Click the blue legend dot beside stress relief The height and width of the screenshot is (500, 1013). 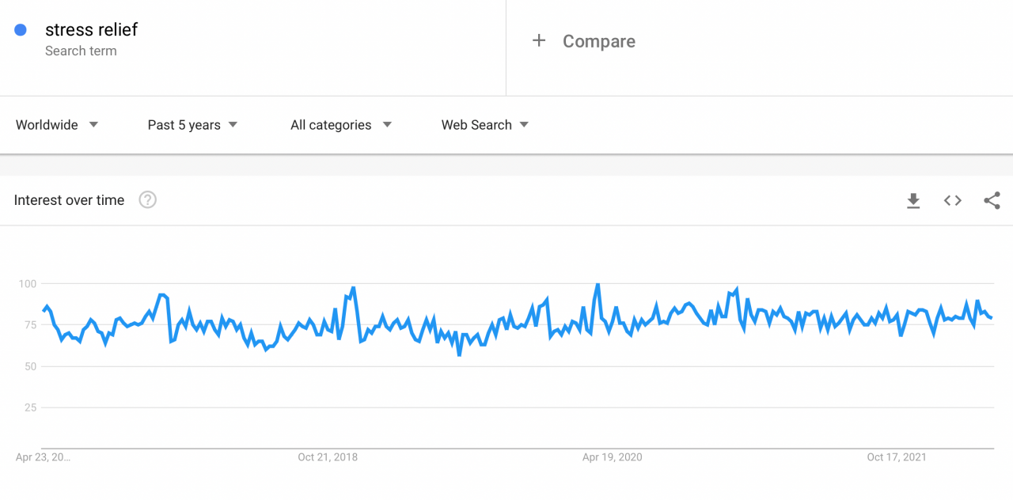(x=20, y=29)
